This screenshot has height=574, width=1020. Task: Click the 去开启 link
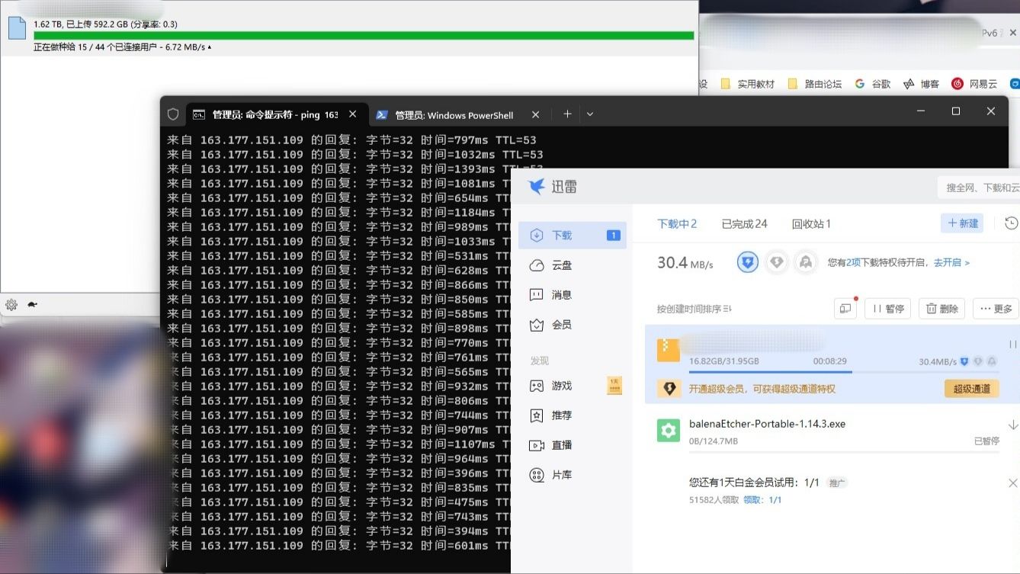point(951,262)
